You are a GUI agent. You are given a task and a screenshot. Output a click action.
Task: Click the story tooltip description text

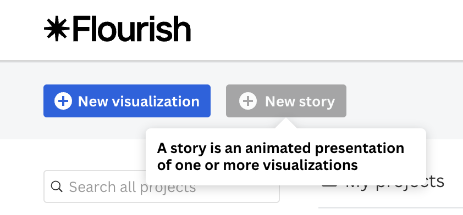click(280, 156)
